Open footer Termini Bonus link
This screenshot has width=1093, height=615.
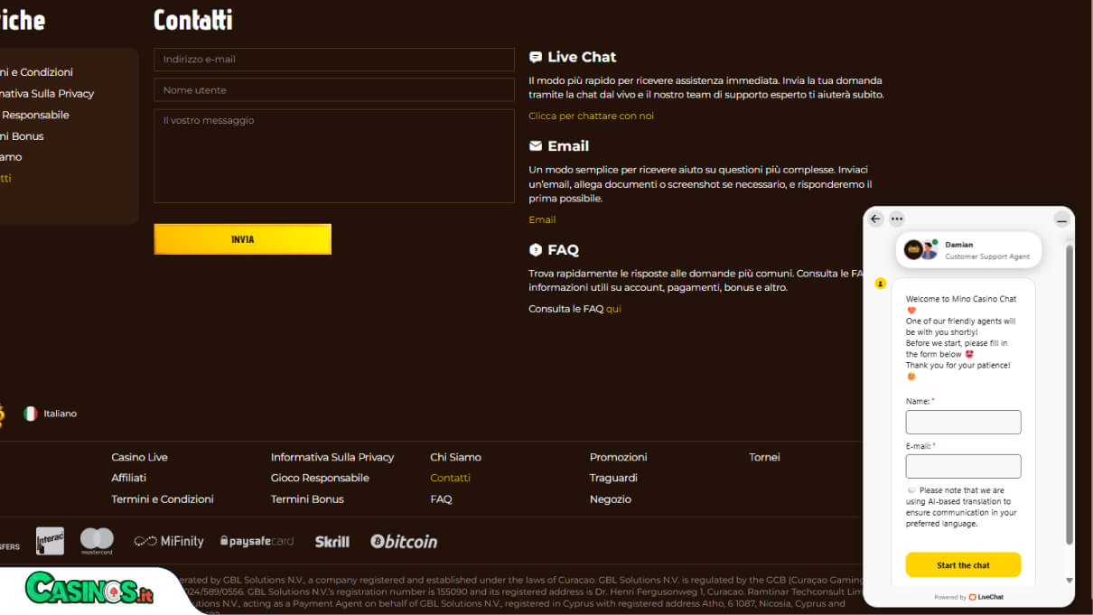(307, 499)
